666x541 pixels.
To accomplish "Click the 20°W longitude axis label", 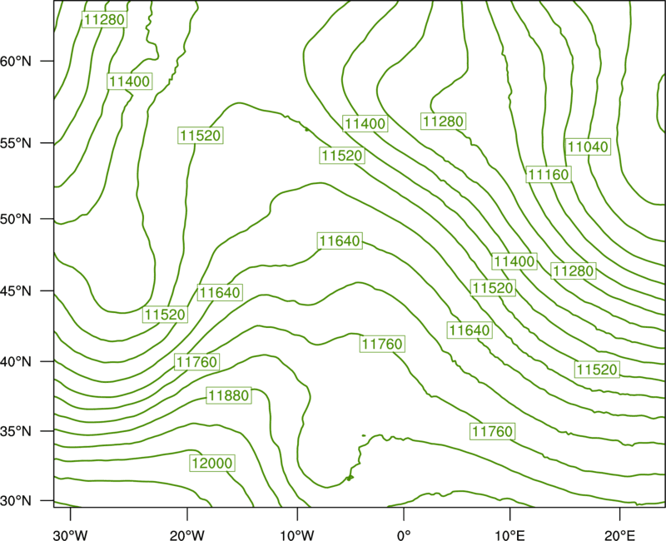I will [187, 535].
